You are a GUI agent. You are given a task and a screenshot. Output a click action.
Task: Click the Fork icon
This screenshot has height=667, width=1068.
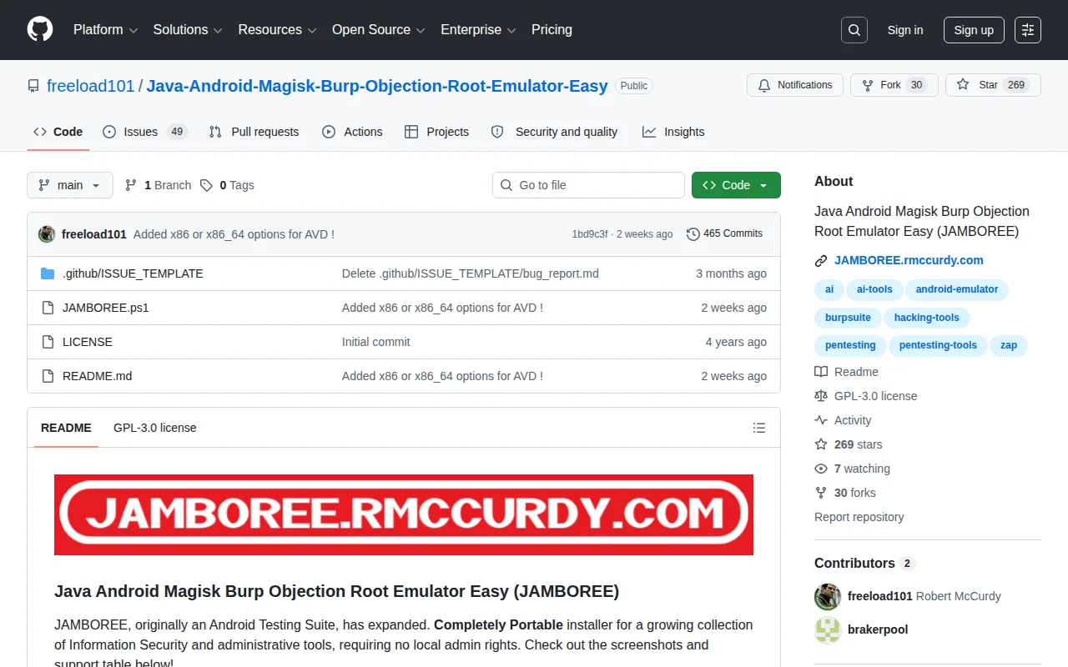point(868,85)
